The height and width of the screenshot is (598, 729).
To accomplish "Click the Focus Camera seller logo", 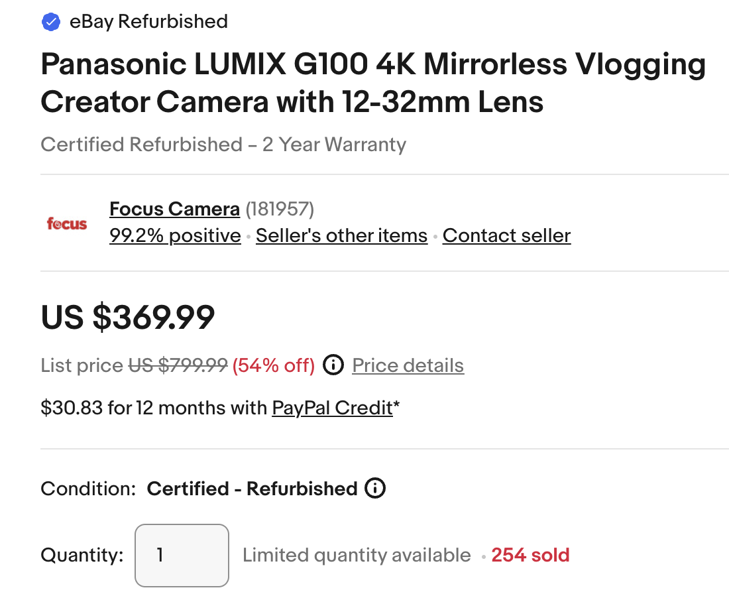I will (x=66, y=223).
